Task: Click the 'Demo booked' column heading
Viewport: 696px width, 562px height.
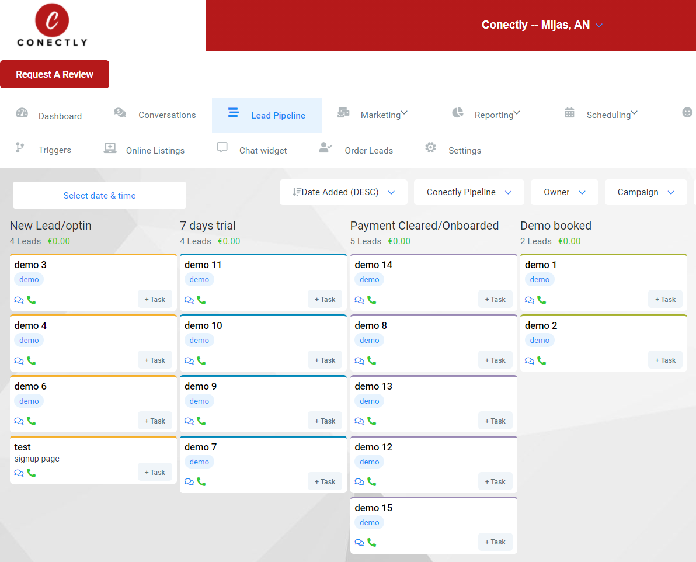Action: (556, 226)
